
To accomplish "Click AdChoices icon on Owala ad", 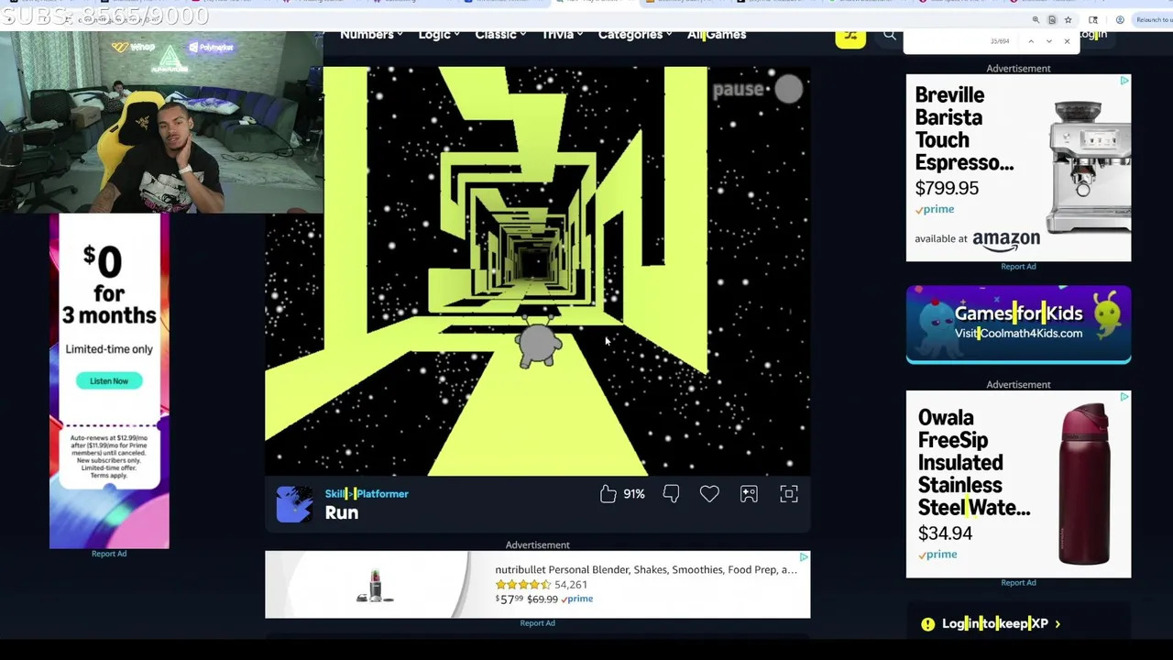I will (x=1124, y=397).
